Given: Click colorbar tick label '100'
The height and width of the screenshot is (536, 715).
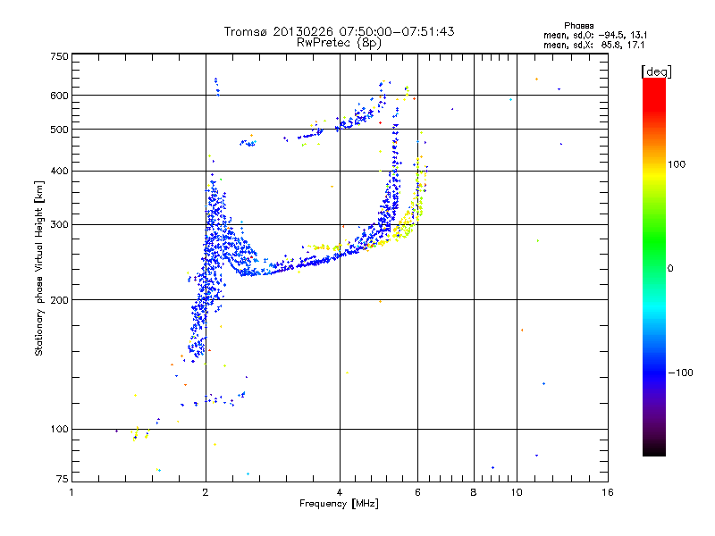Looking at the screenshot, I should [677, 164].
